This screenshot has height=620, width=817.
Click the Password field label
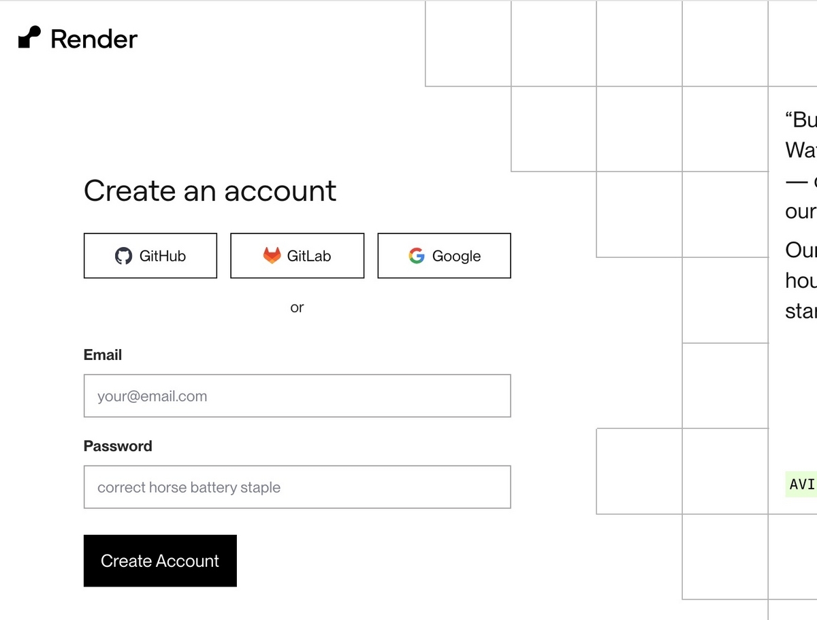[x=118, y=446]
